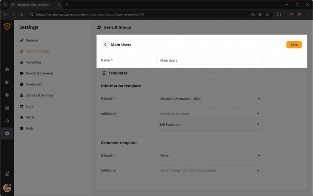
Task: Open the media control icon in browser toolbar
Action: 291,14
